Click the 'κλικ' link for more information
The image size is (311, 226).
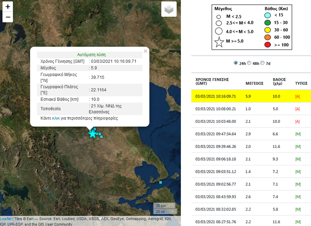click(56, 118)
